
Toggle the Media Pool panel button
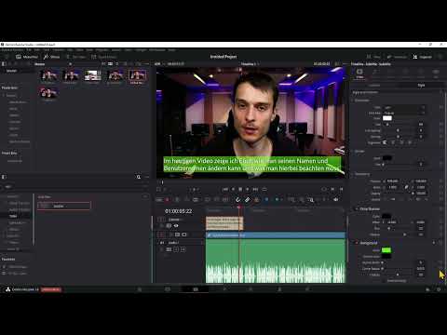point(27,57)
